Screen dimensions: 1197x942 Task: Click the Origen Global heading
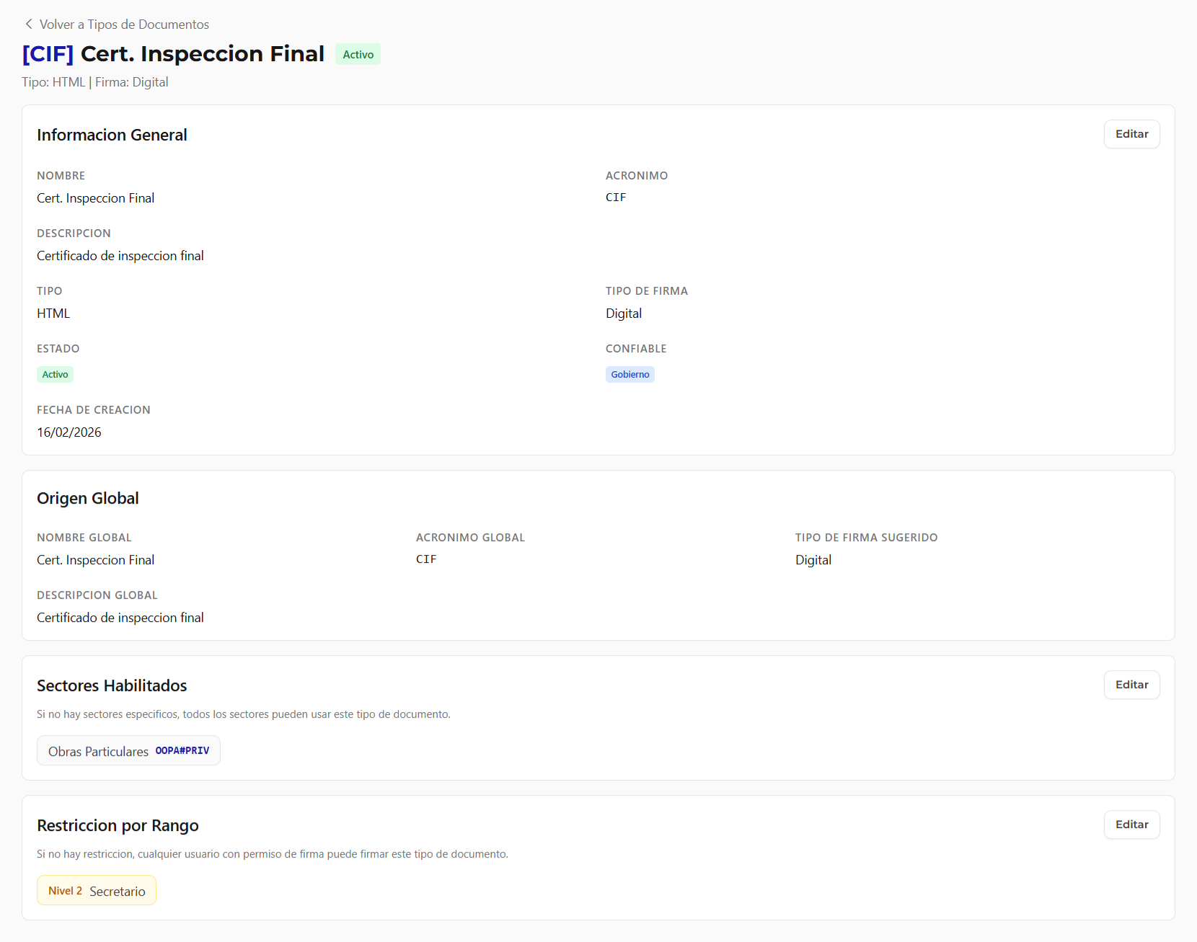[x=88, y=498]
